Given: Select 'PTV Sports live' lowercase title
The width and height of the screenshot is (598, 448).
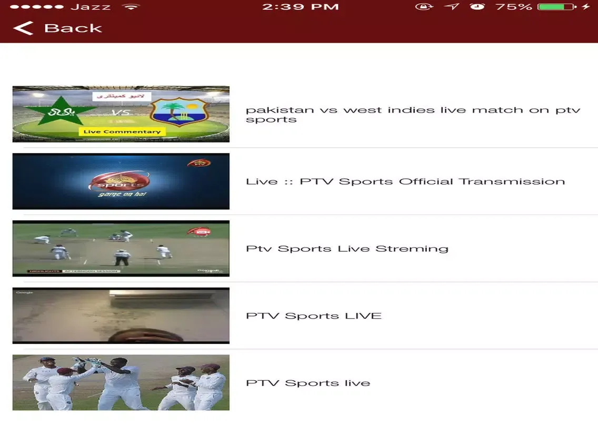Looking at the screenshot, I should coord(308,383).
